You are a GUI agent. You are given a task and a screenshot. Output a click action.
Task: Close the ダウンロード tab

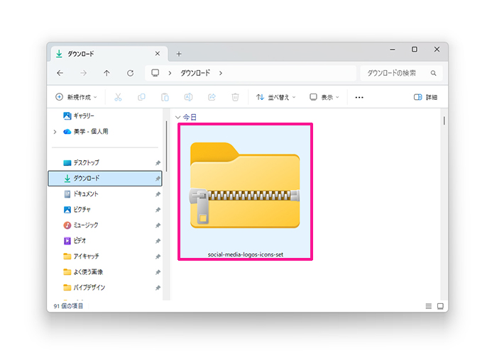pyautogui.click(x=157, y=54)
